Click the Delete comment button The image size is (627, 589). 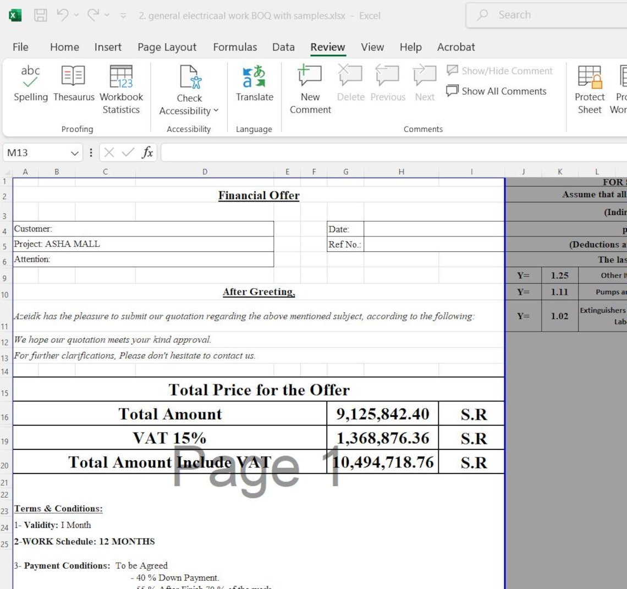(x=351, y=84)
